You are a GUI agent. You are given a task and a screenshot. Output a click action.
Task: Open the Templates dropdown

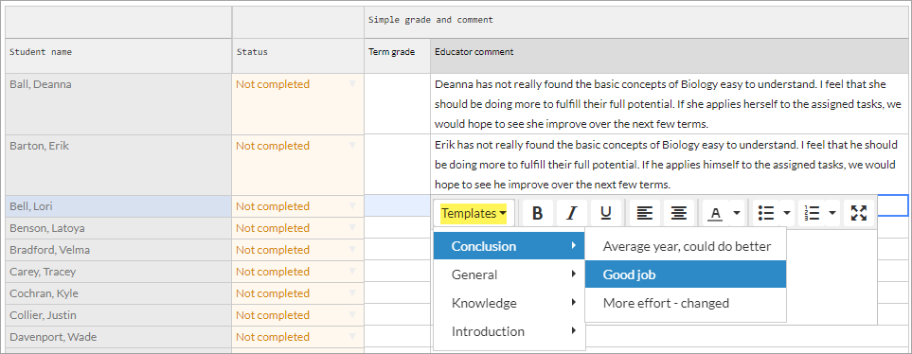tap(474, 213)
